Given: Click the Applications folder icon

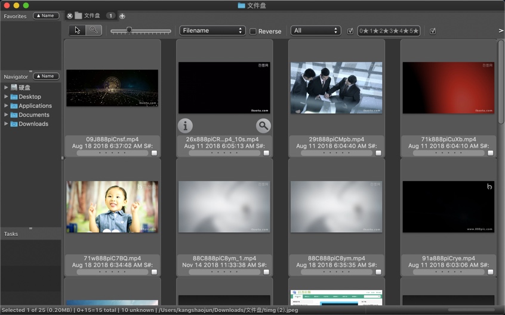Looking at the screenshot, I should click(x=14, y=105).
